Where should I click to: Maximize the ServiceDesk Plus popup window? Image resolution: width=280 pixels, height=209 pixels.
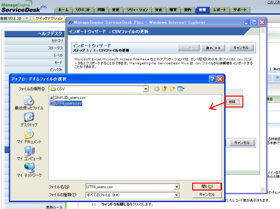[x=254, y=22]
